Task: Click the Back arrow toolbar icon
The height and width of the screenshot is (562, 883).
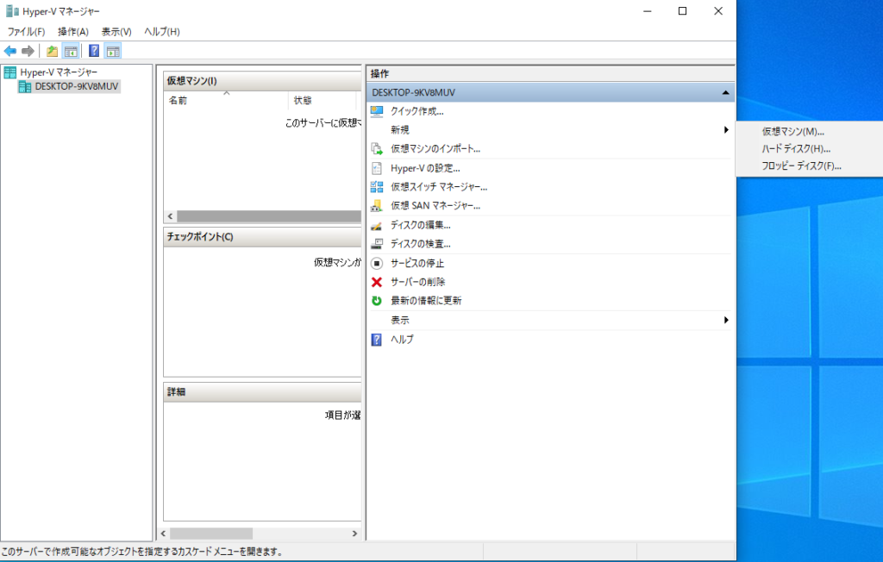Action: [x=10, y=51]
